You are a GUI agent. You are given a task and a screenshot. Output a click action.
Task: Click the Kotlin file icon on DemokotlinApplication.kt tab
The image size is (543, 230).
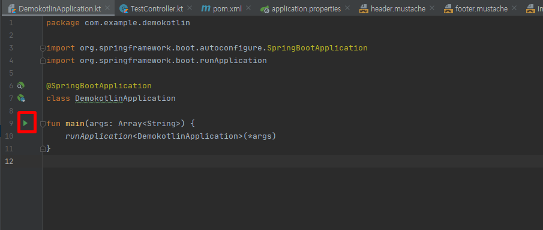click(12, 8)
